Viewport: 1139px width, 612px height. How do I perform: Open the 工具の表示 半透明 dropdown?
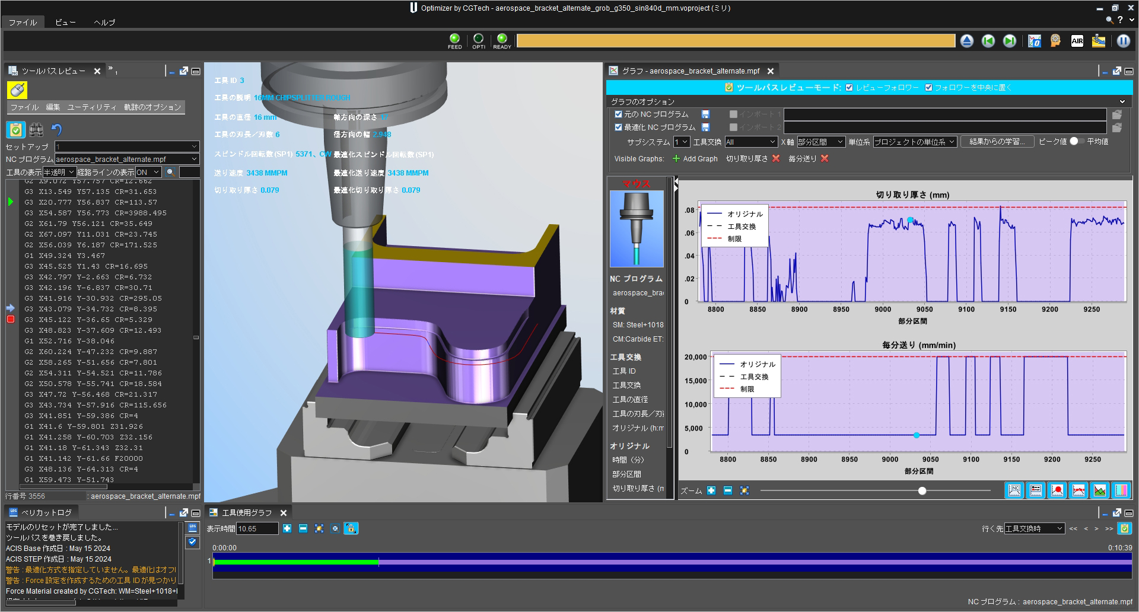pyautogui.click(x=59, y=172)
